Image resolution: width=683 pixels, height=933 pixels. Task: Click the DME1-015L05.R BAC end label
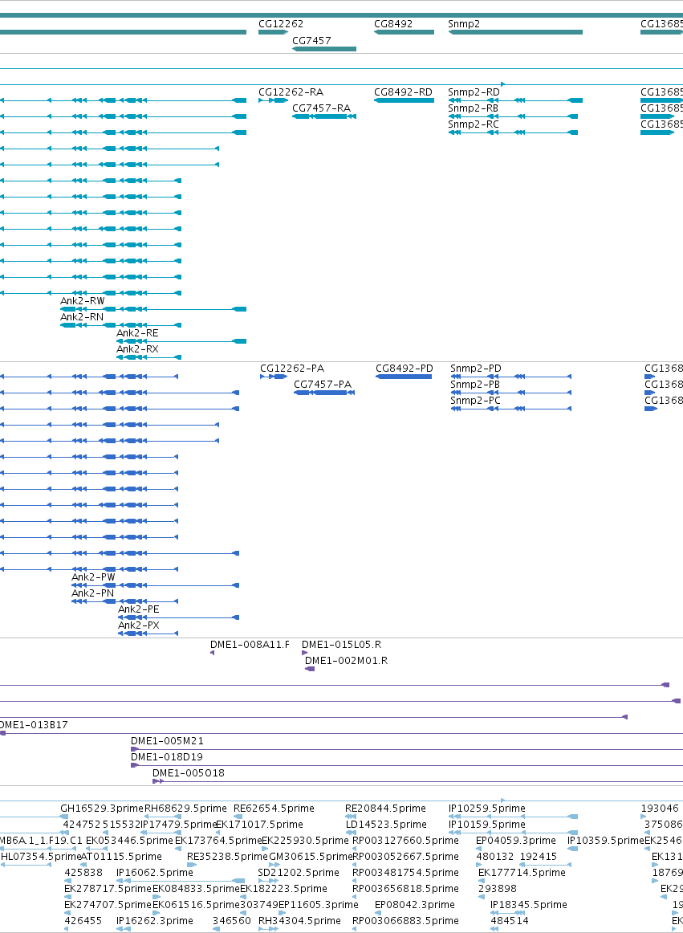click(342, 645)
